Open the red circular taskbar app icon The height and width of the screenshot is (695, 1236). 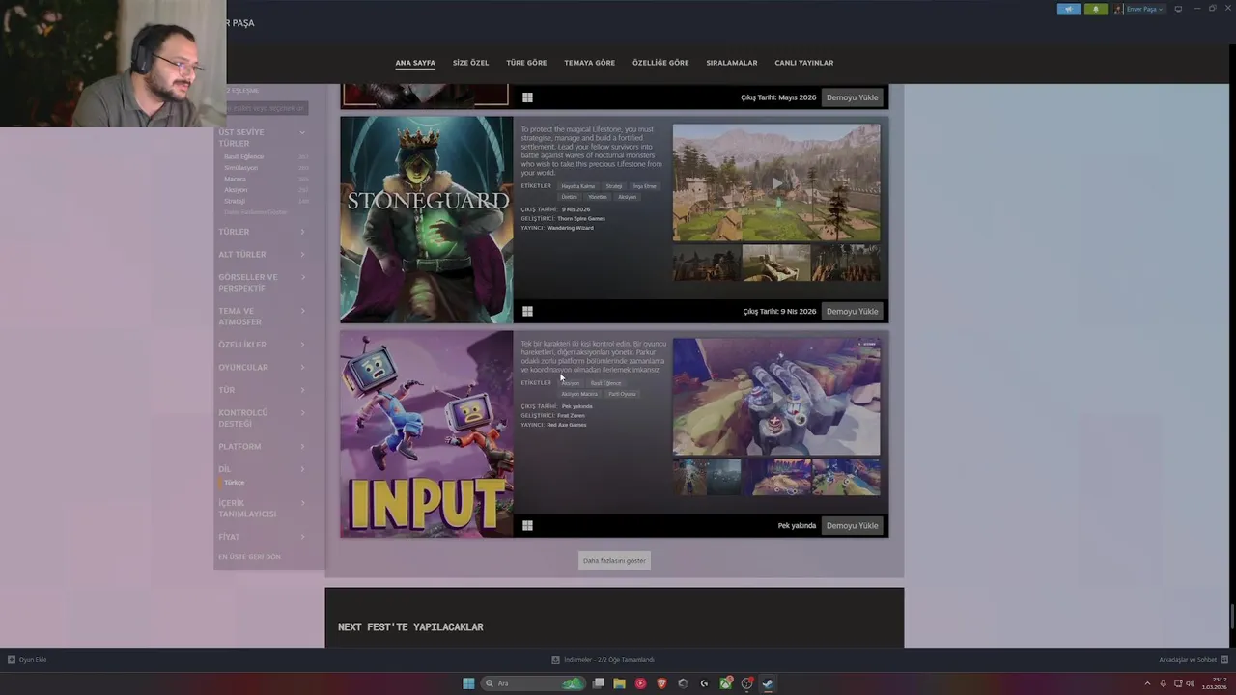click(640, 683)
